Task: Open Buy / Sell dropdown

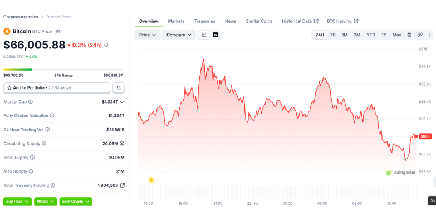Action: point(17,202)
